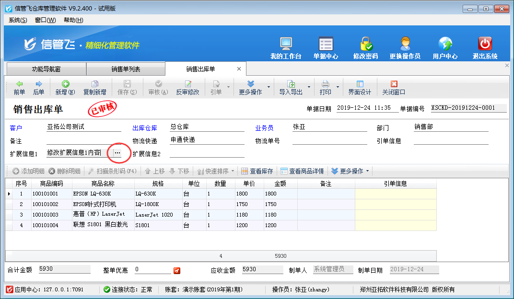Viewport: 514px width, 299px height.
Task: Click the red icon beside 整单优惠
Action: (x=177, y=270)
